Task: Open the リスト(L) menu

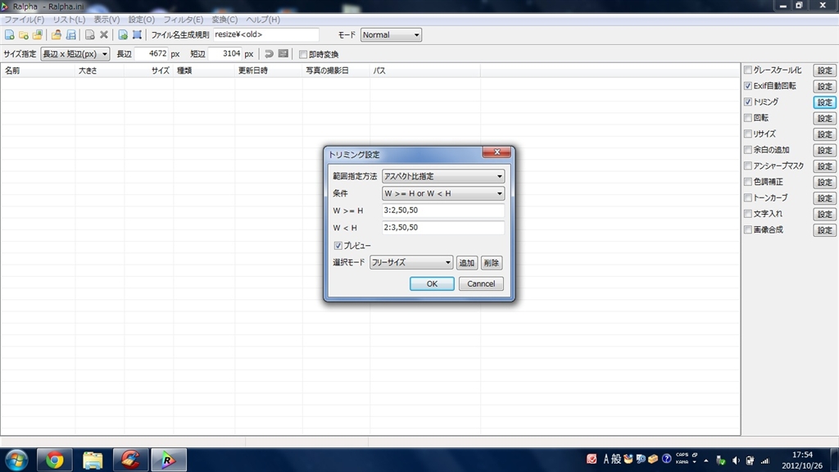Action: point(69,20)
